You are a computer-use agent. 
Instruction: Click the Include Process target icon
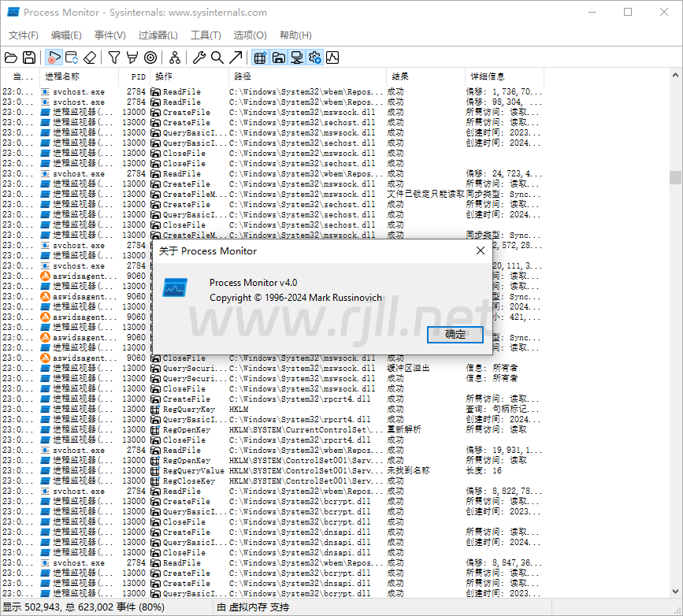(x=150, y=58)
